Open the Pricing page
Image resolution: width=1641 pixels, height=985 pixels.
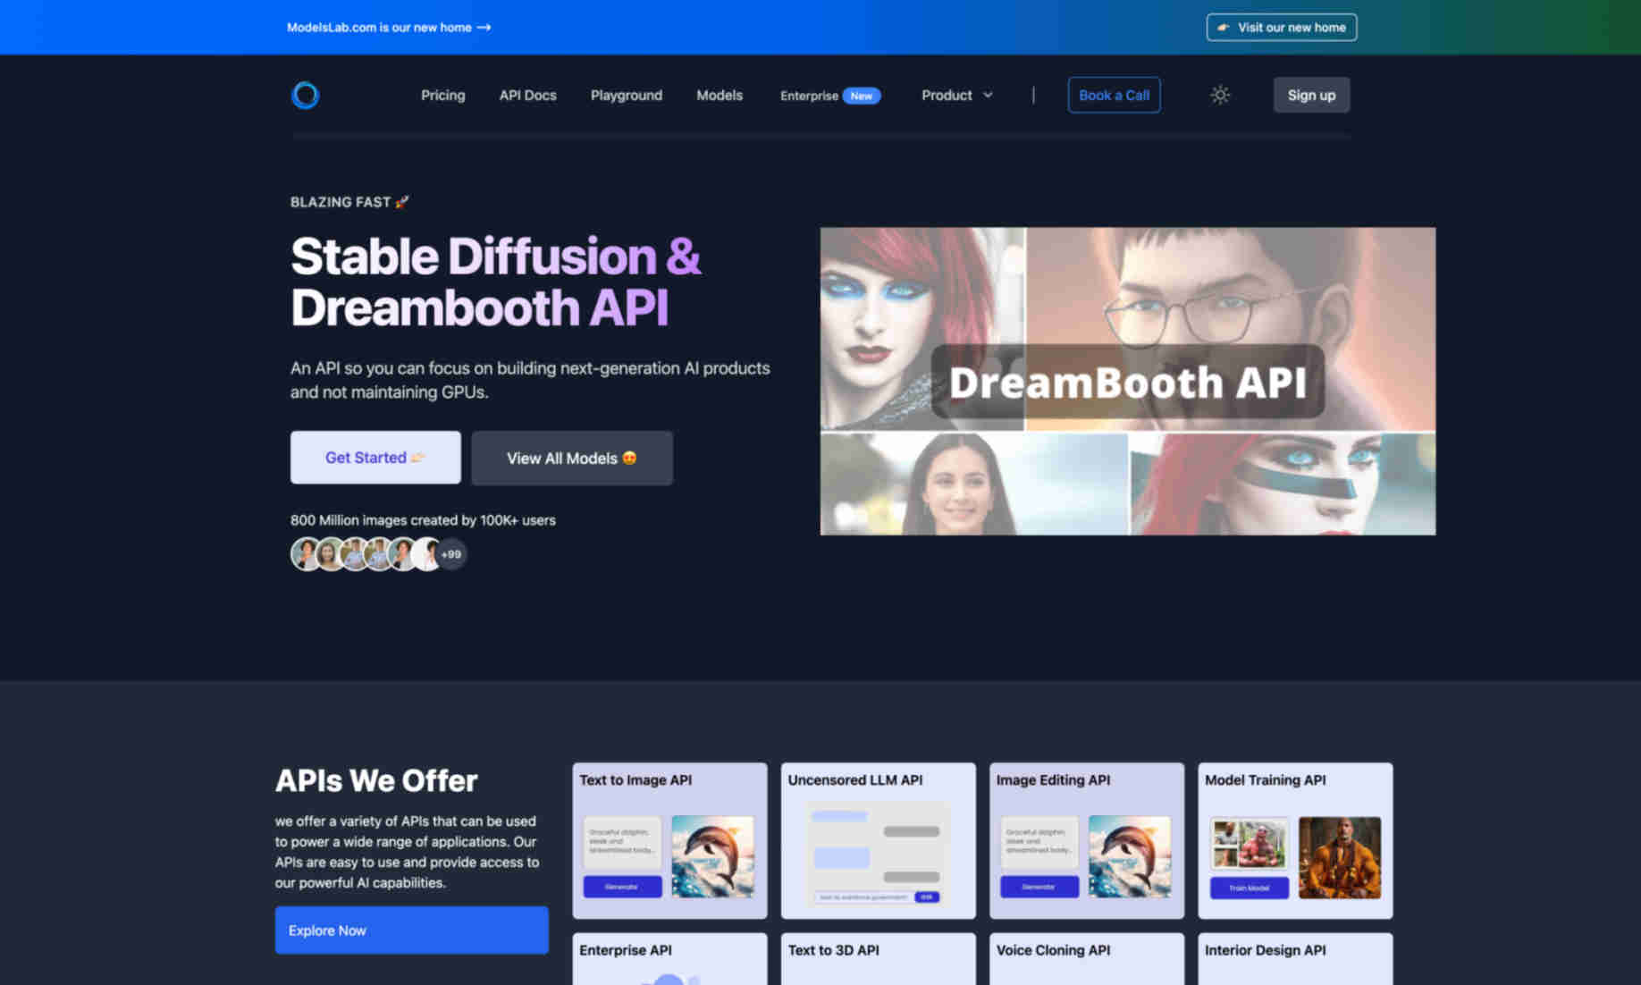point(443,95)
